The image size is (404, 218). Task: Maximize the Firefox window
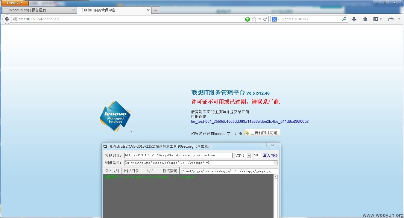[385, 2]
